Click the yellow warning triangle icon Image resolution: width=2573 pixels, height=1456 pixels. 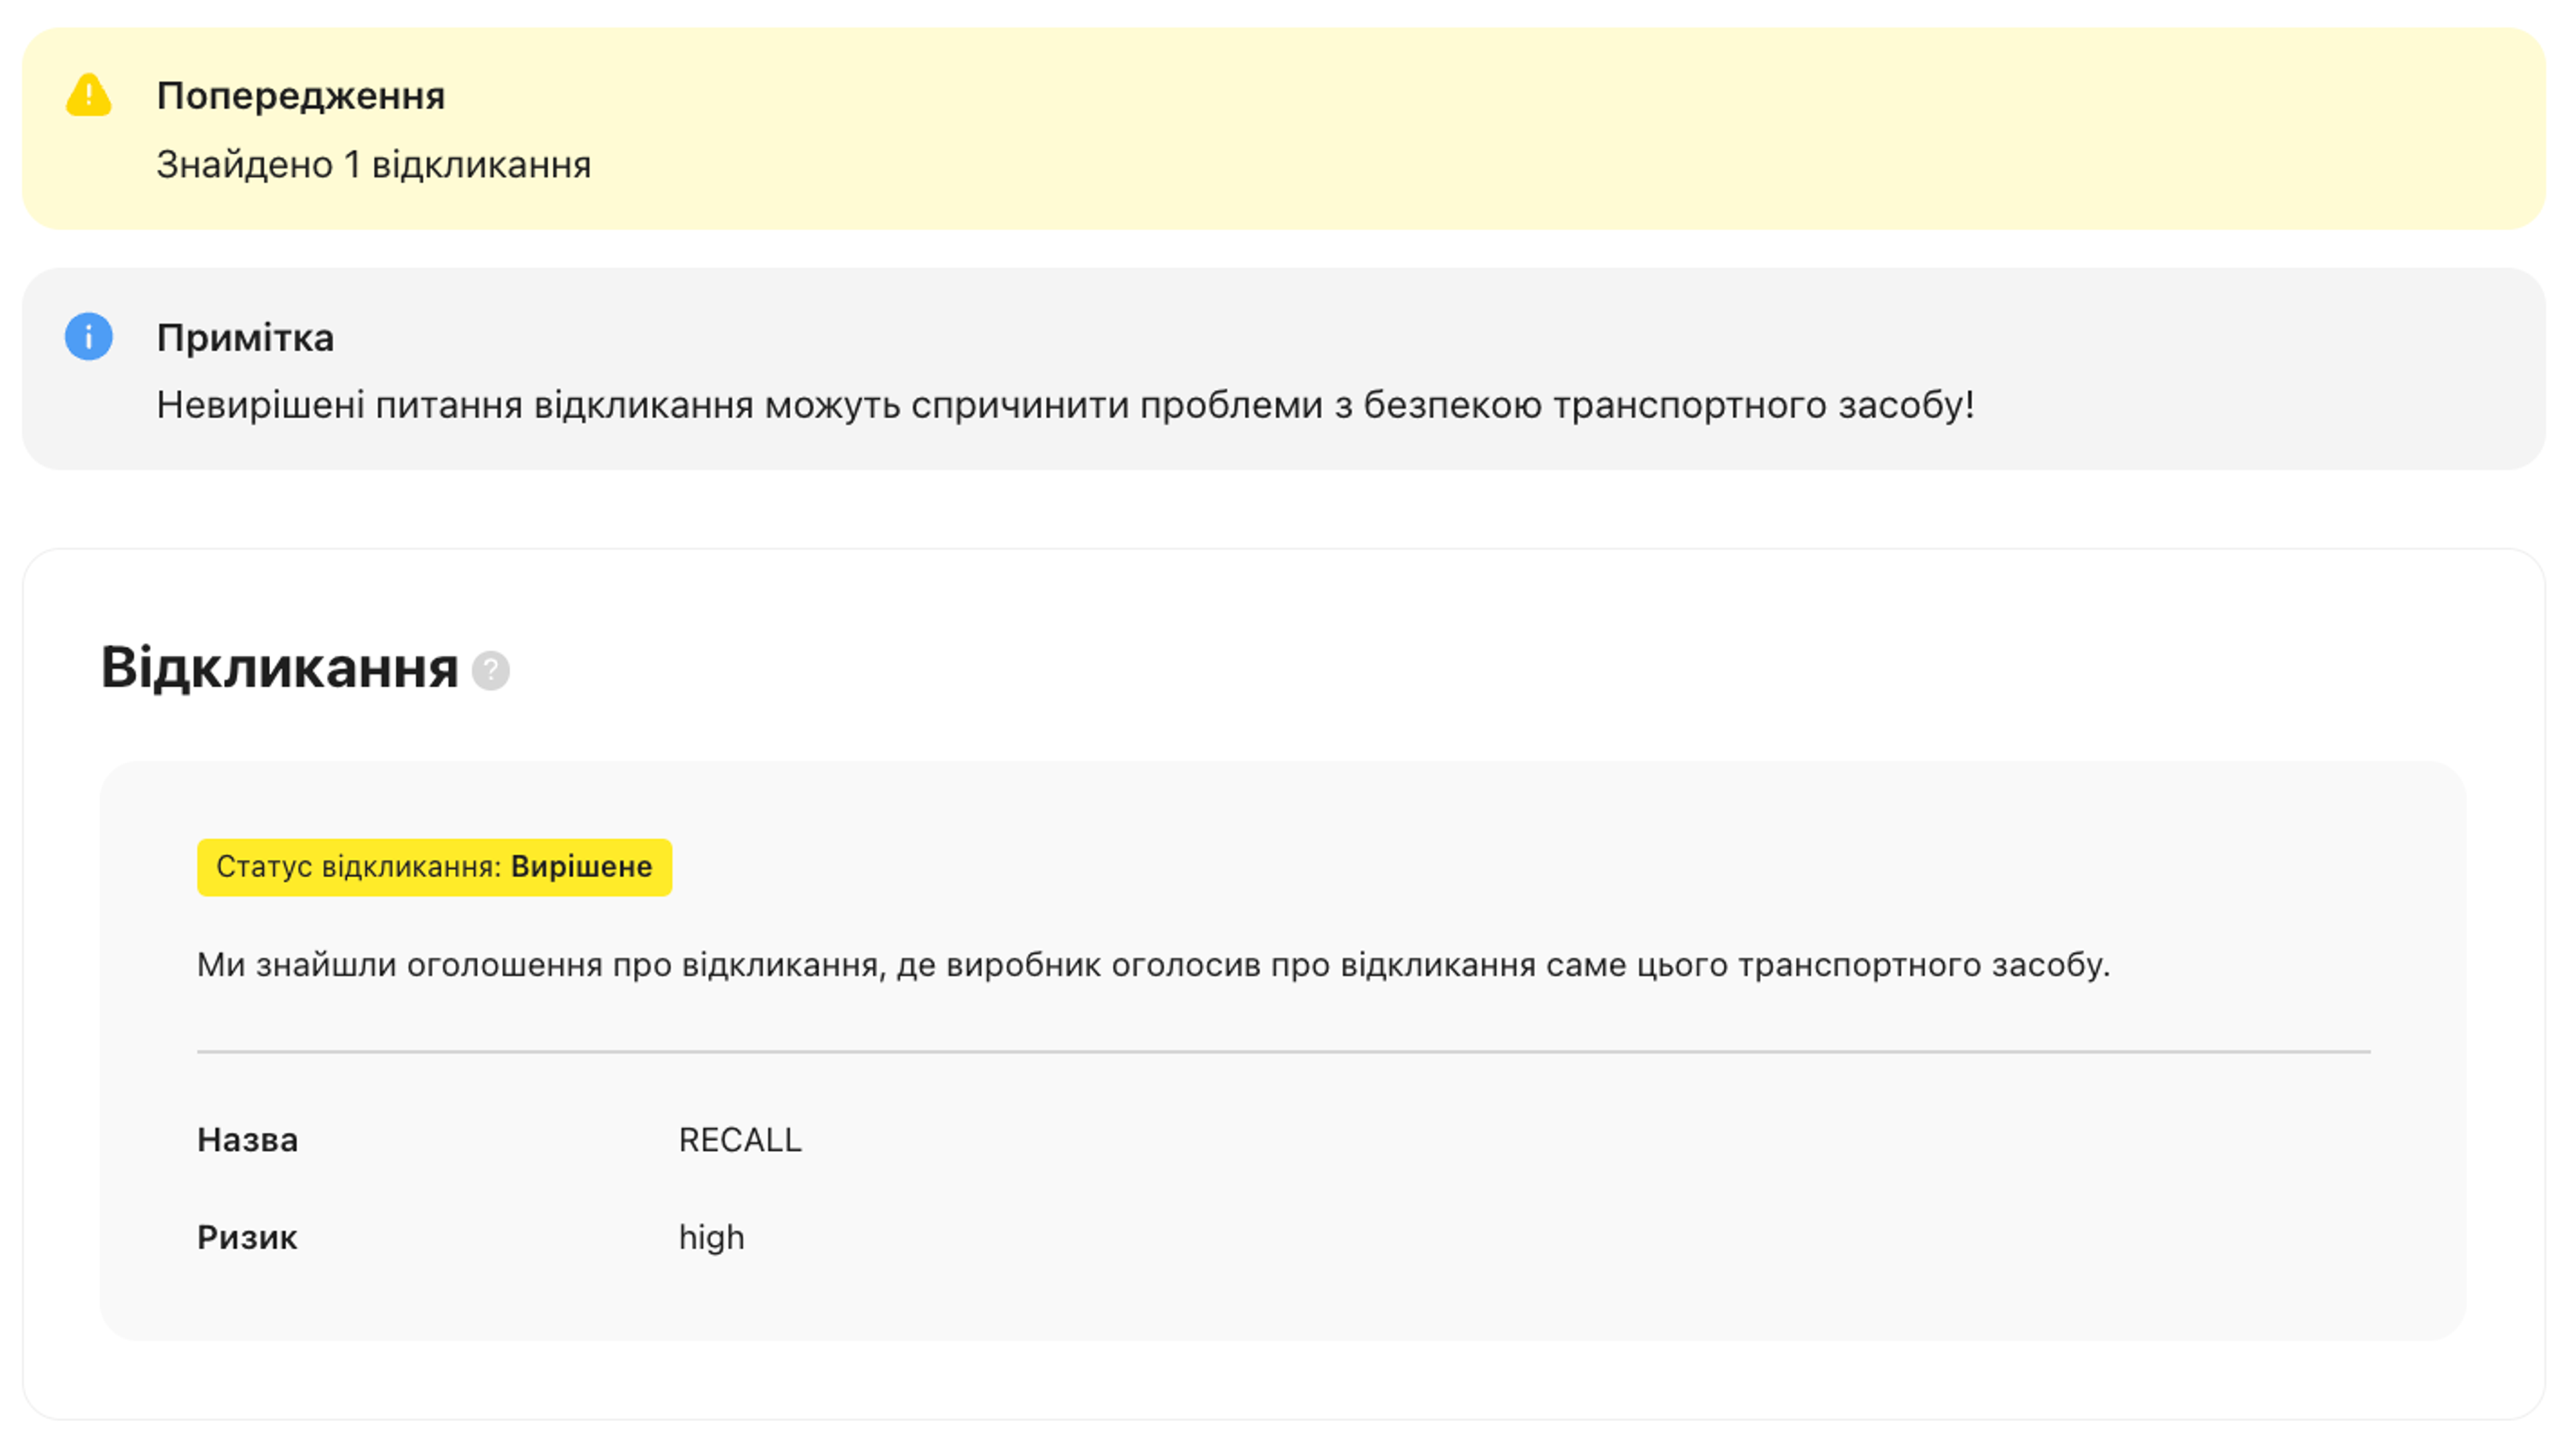pos(89,95)
